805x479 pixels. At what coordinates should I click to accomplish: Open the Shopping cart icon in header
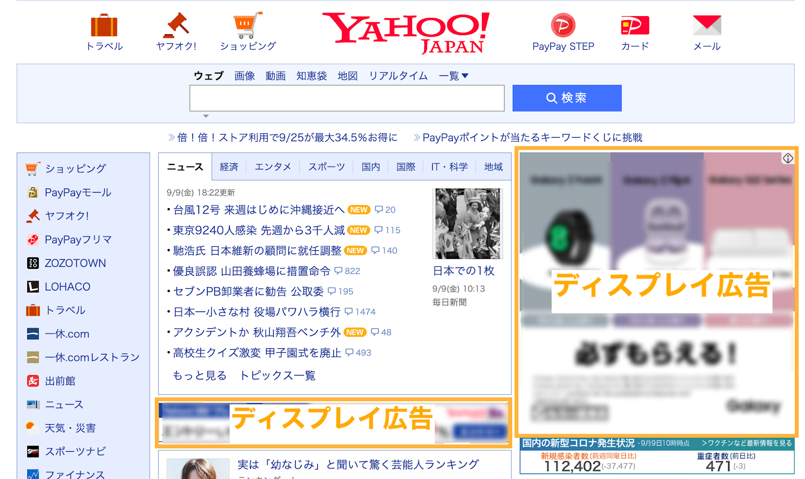click(248, 25)
